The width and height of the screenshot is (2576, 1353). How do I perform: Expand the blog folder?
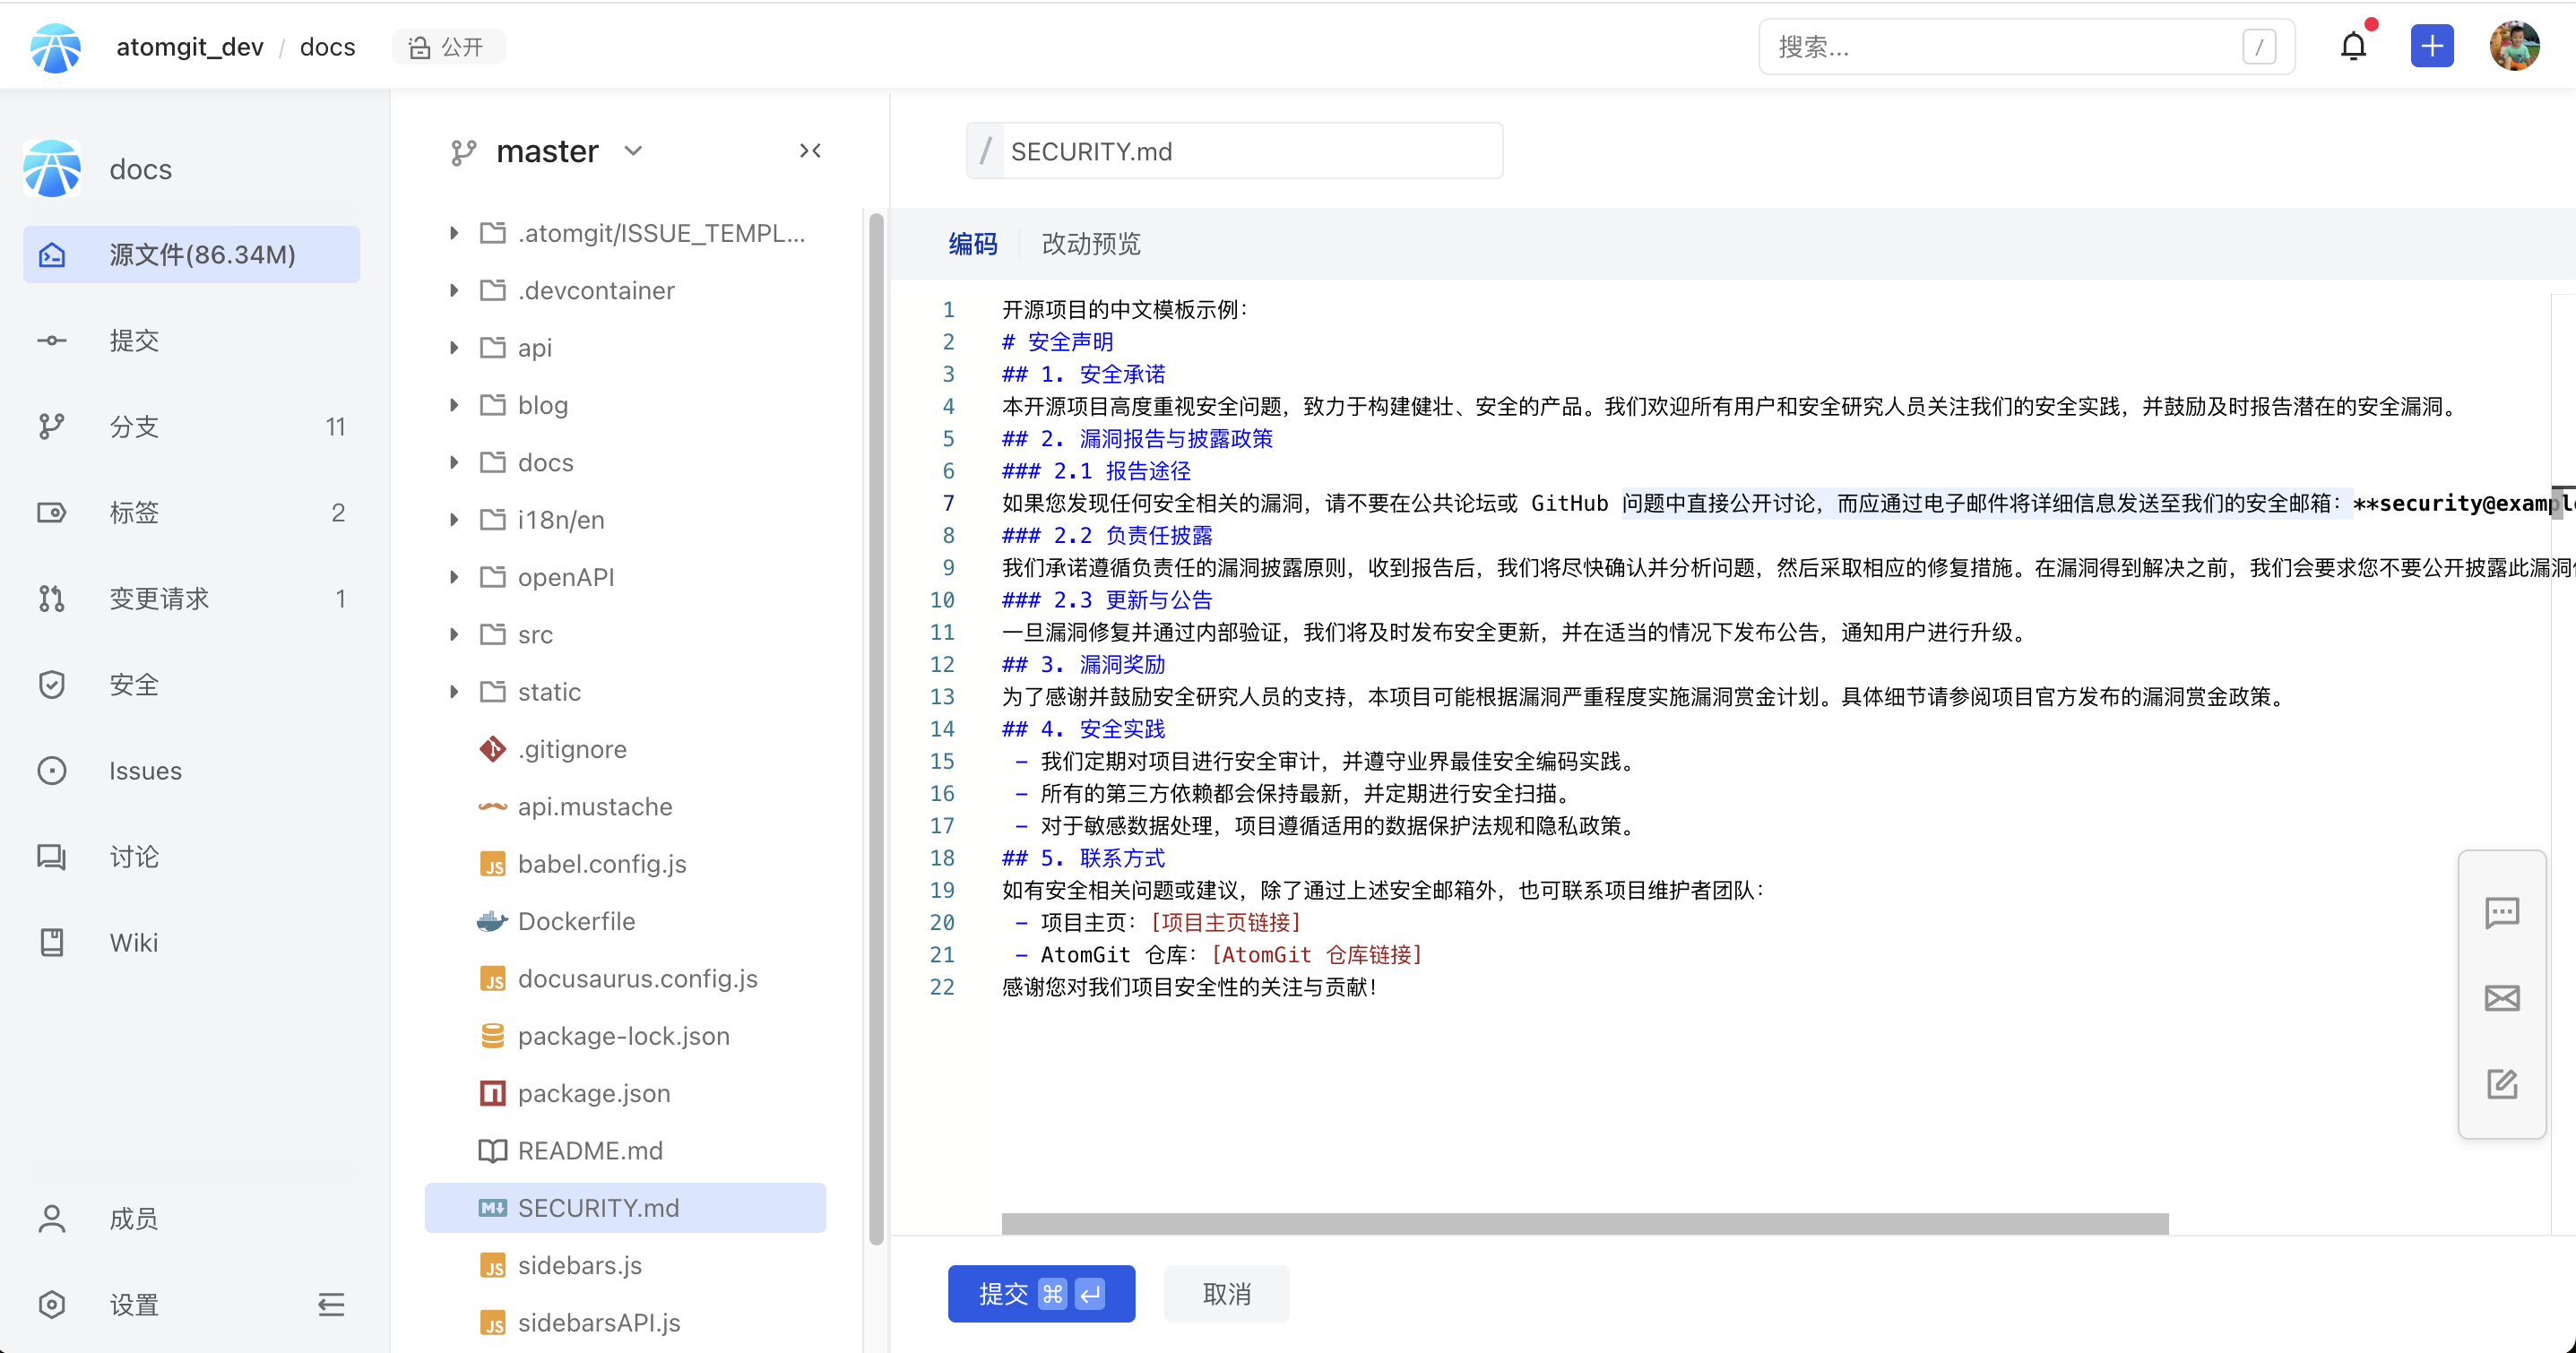[x=454, y=405]
